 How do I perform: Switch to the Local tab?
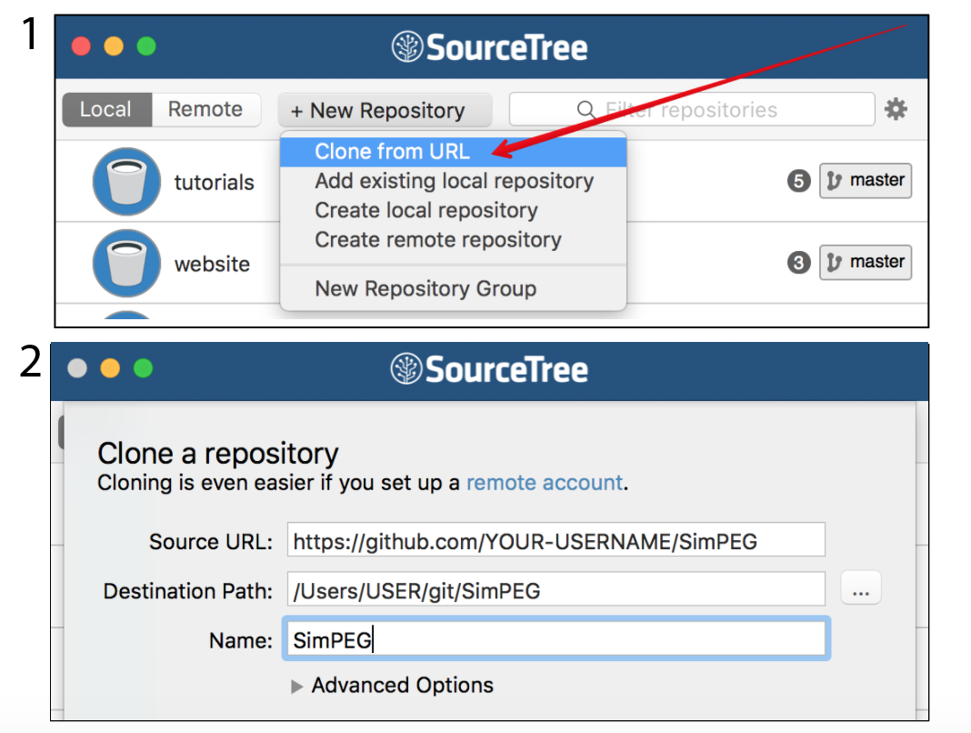[106, 109]
